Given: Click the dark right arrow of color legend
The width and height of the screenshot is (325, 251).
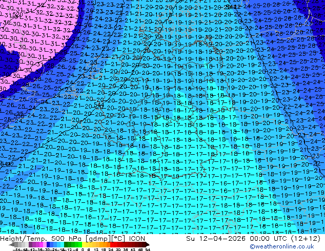Looking at the screenshot, I should click(148, 245).
